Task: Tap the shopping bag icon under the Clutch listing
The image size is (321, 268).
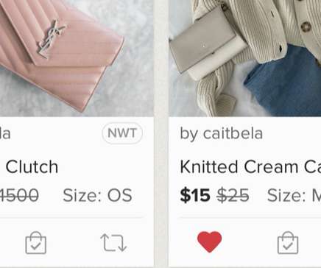Action: 36,243
